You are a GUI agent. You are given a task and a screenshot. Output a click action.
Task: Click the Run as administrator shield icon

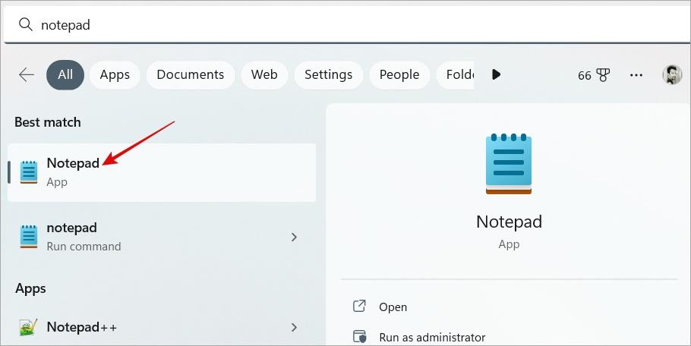pos(360,337)
